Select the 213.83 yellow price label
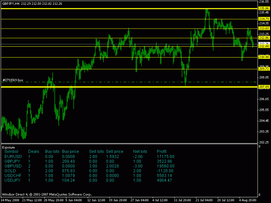The height and width of the screenshot is (203, 271). pyautogui.click(x=264, y=28)
